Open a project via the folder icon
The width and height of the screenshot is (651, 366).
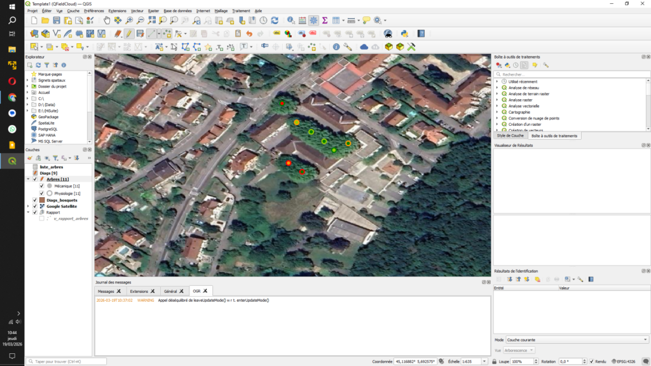(45, 20)
